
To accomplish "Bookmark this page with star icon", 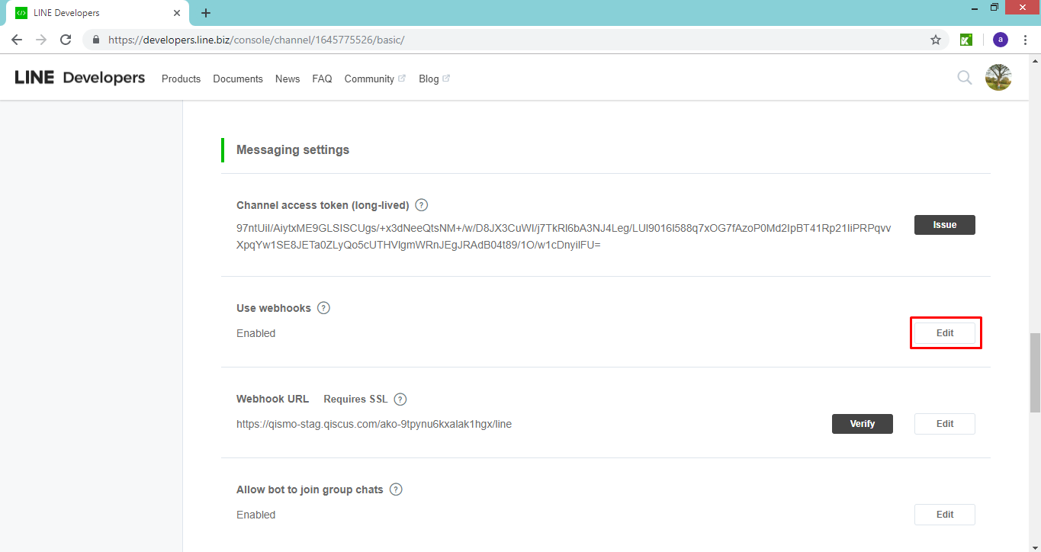I will click(936, 40).
